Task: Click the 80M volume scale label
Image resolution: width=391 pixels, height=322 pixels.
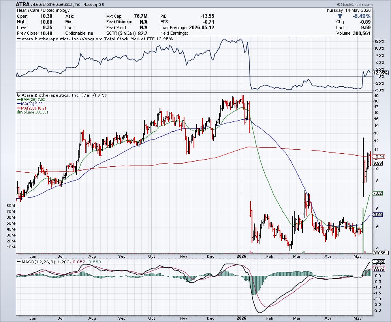Action: tap(11, 206)
